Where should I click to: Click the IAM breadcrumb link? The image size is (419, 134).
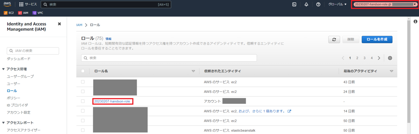(79, 25)
